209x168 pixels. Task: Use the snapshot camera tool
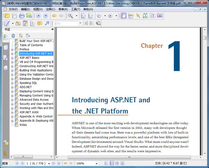[160, 15]
